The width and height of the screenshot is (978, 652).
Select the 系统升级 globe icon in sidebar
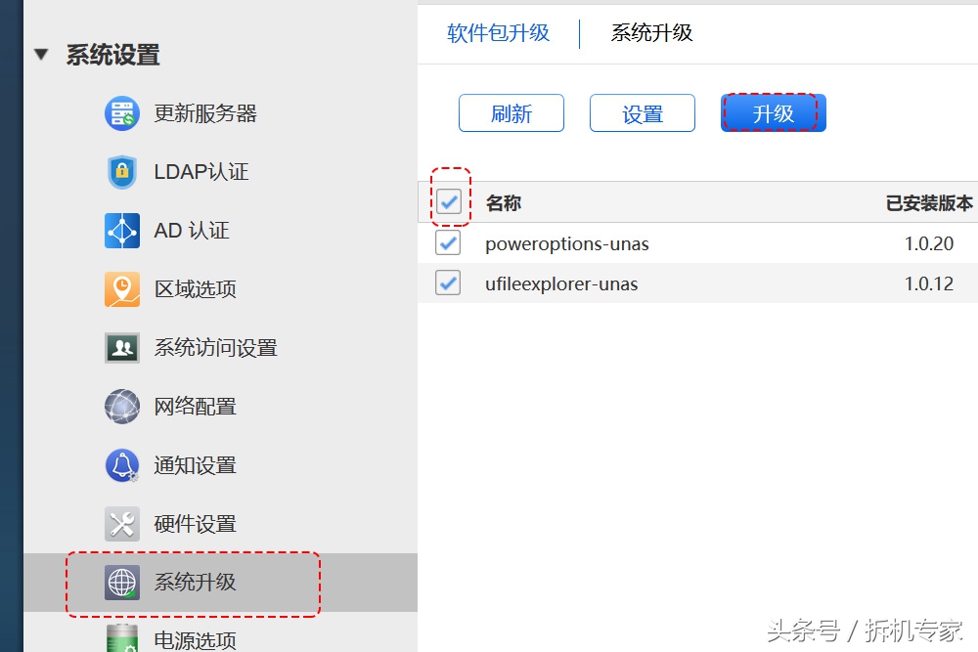point(121,583)
